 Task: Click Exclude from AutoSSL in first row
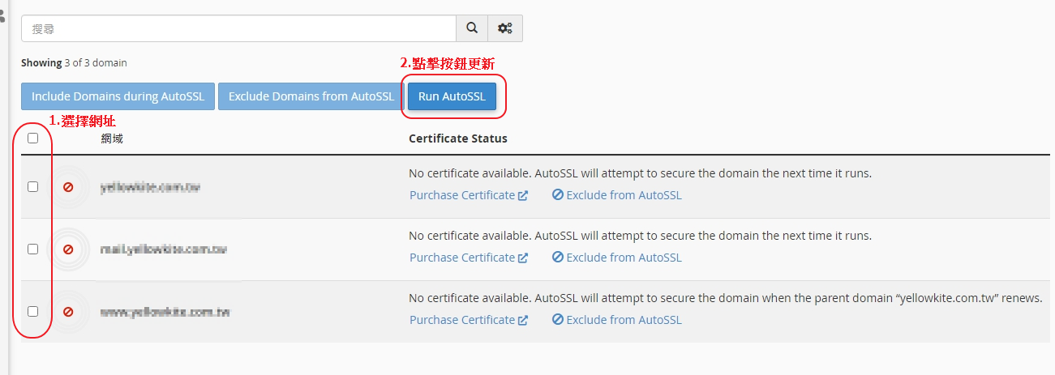coord(617,195)
